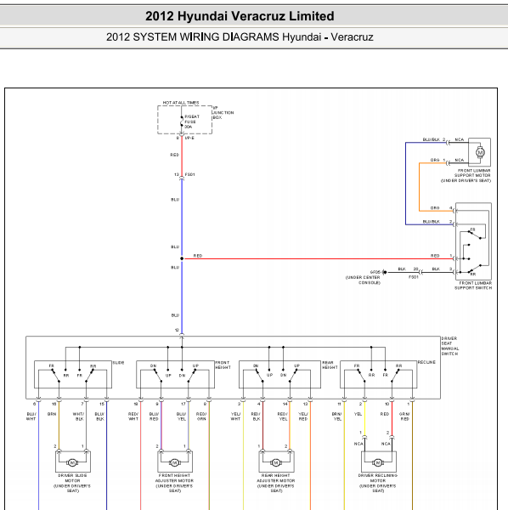Click the 'BLU/ YEL' wire label

click(181, 416)
